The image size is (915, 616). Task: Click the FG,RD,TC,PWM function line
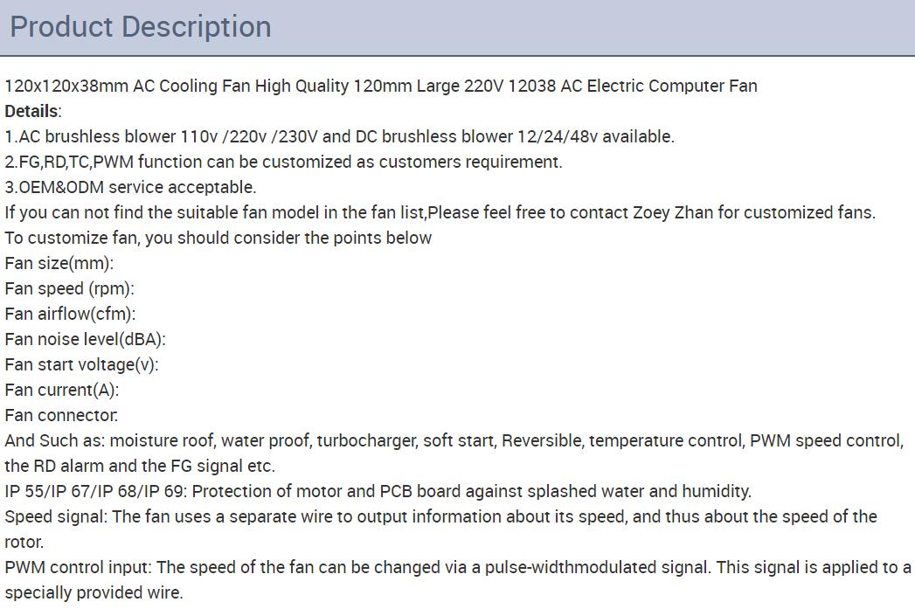pos(284,162)
